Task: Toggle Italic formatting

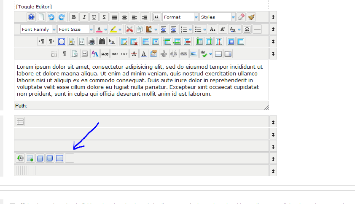Action: (84, 17)
